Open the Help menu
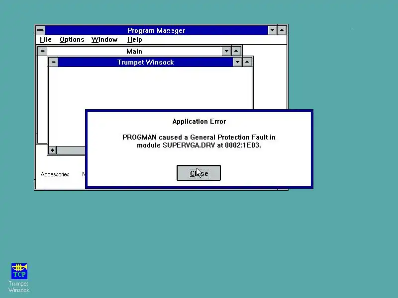Image resolution: width=398 pixels, height=298 pixels. tap(134, 40)
